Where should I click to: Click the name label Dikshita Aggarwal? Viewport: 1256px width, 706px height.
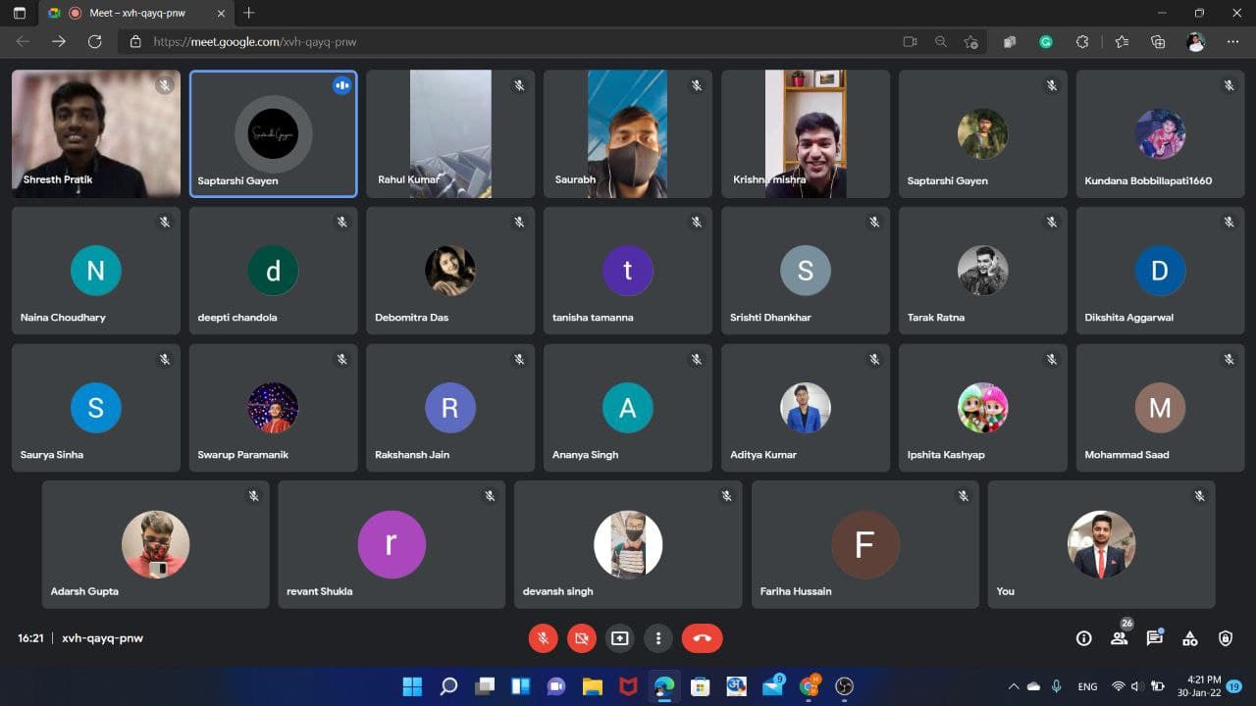pos(1129,318)
